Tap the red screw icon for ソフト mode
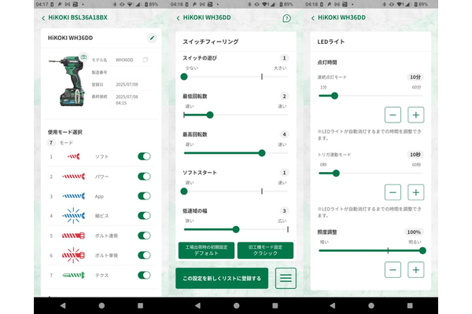This screenshot has height=314, width=472. tap(73, 156)
